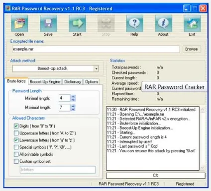Image resolution: width=211 pixels, height=191 pixels.
Task: Click the 'Remaining time' statistics label
Action: (125, 99)
